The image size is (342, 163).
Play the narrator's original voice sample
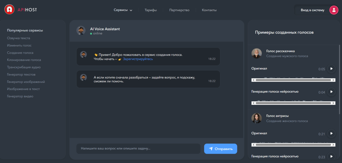pos(331,69)
